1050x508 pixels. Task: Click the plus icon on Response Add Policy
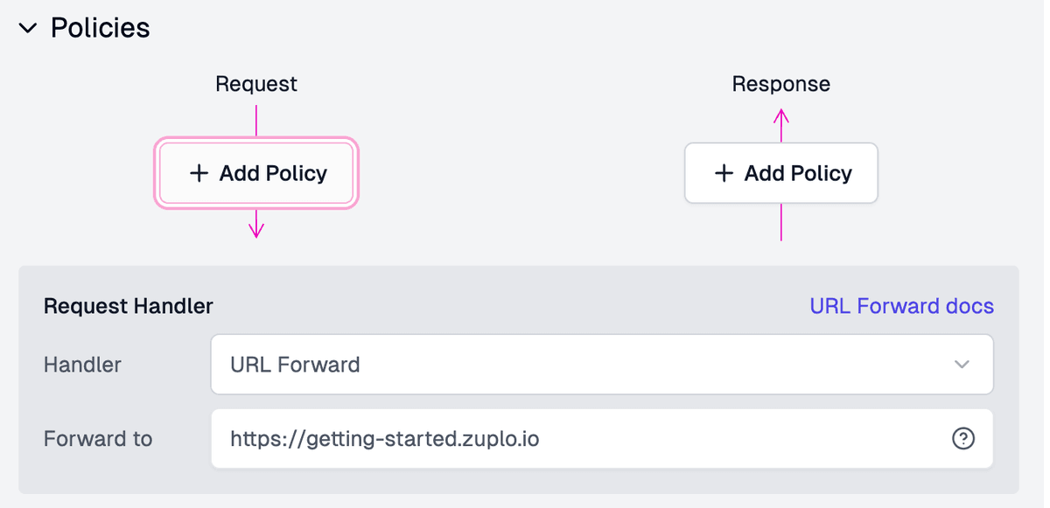pyautogui.click(x=724, y=173)
